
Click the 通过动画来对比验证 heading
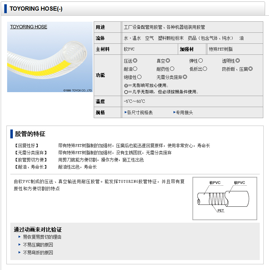pyautogui.click(x=38, y=229)
